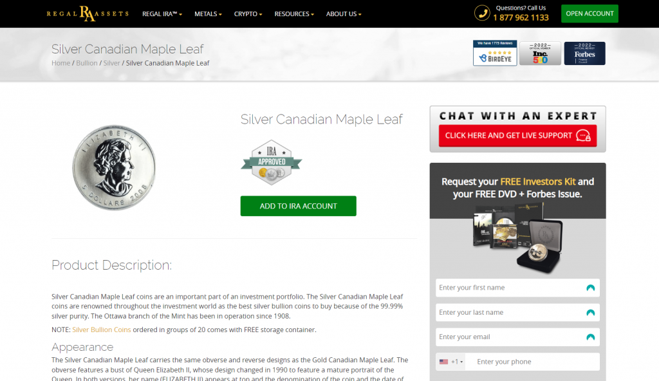Expand the Metals dropdown menu
Image resolution: width=659 pixels, height=381 pixels.
pos(208,14)
